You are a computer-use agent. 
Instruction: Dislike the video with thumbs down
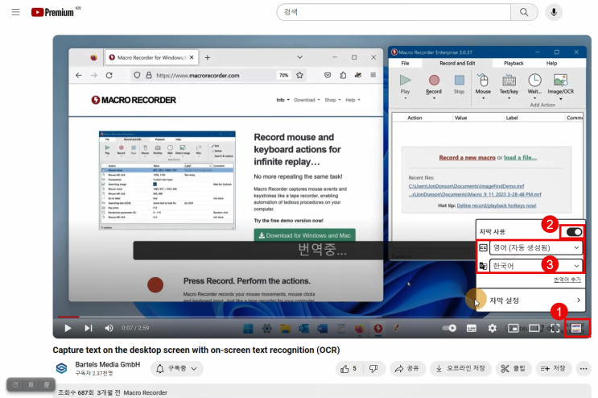click(373, 369)
